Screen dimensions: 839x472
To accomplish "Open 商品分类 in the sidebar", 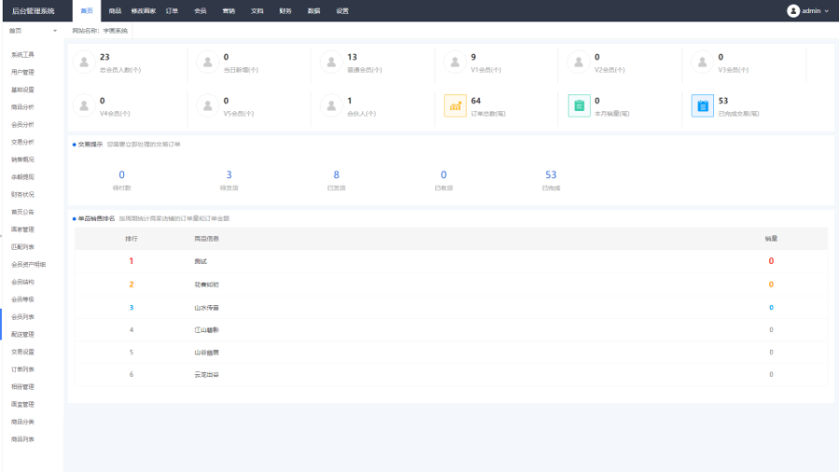I will pos(22,422).
